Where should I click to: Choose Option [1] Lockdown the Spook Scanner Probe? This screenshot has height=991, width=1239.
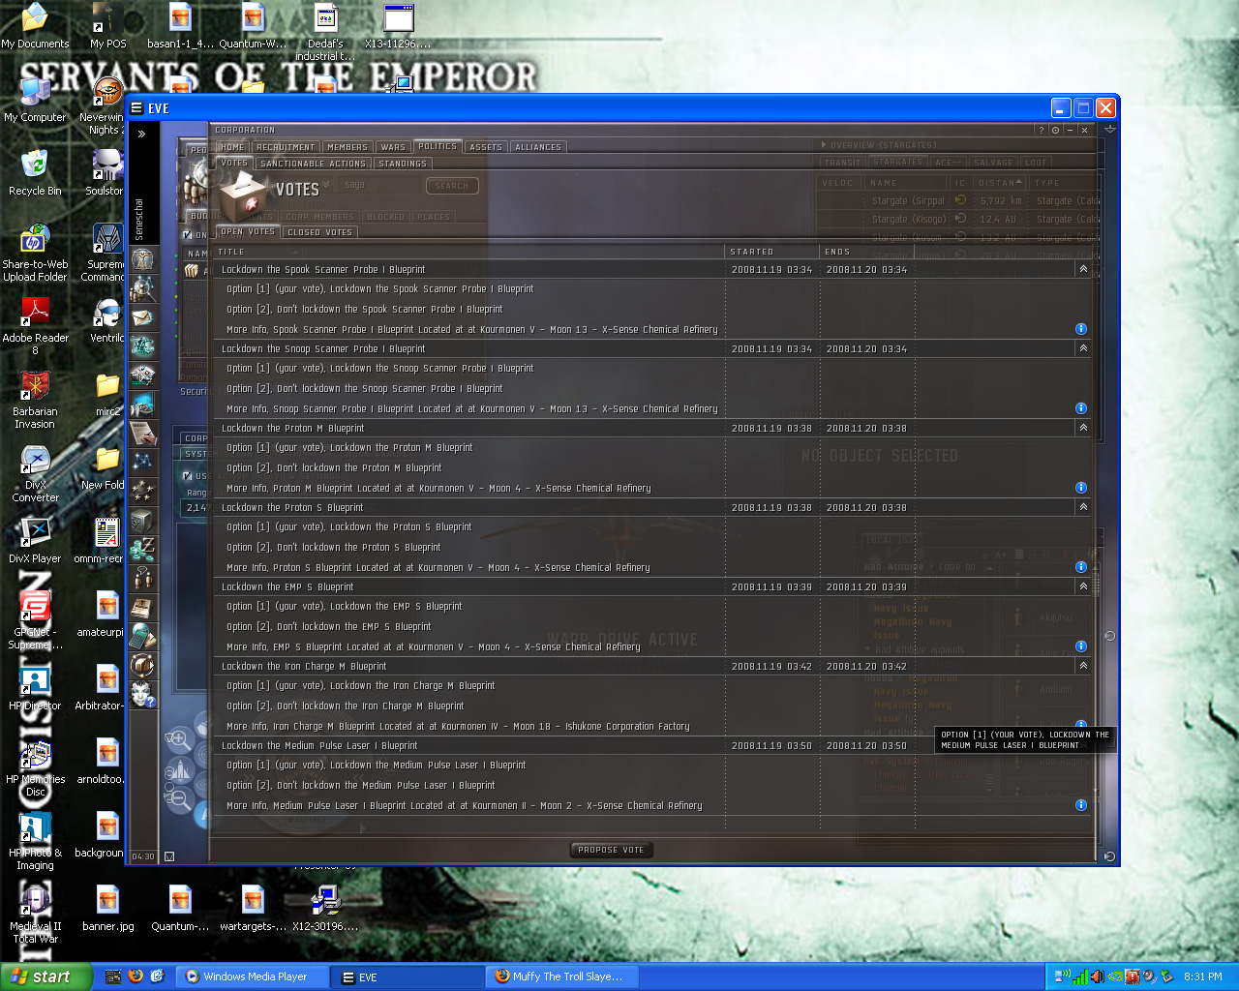380,288
